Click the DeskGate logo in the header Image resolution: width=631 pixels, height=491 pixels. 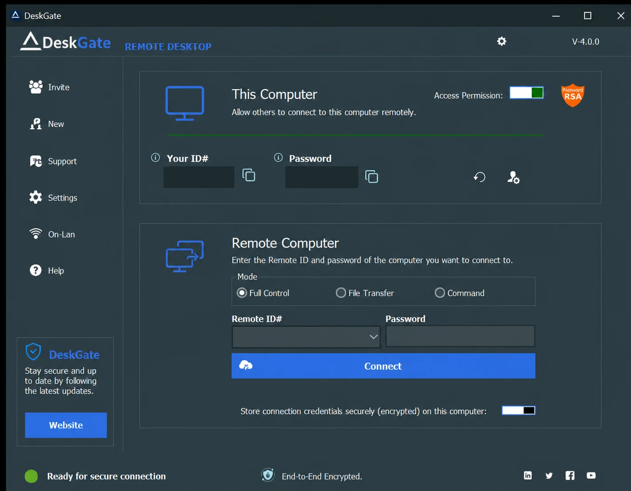coord(65,41)
